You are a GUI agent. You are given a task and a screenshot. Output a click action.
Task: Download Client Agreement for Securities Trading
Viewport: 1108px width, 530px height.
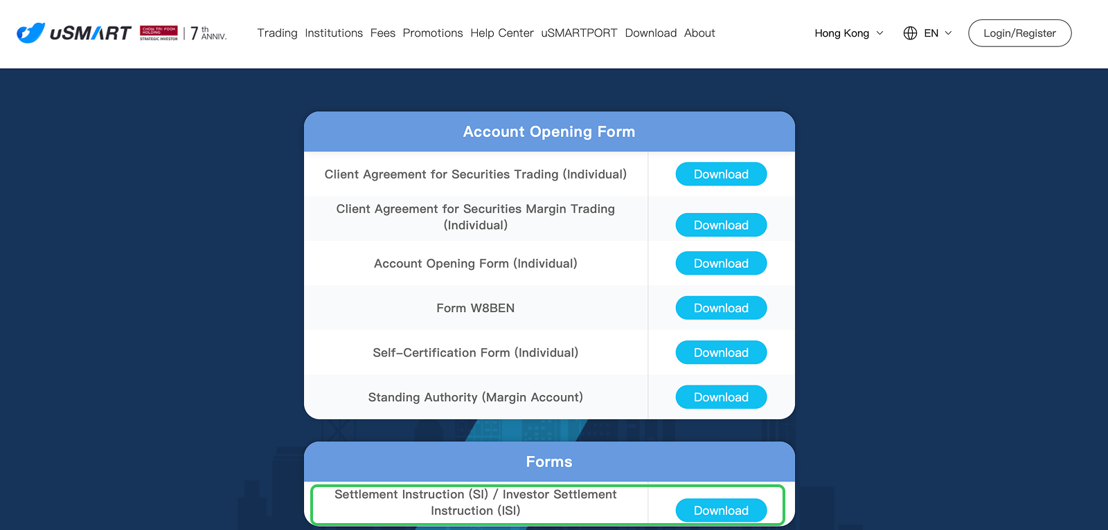(x=721, y=174)
